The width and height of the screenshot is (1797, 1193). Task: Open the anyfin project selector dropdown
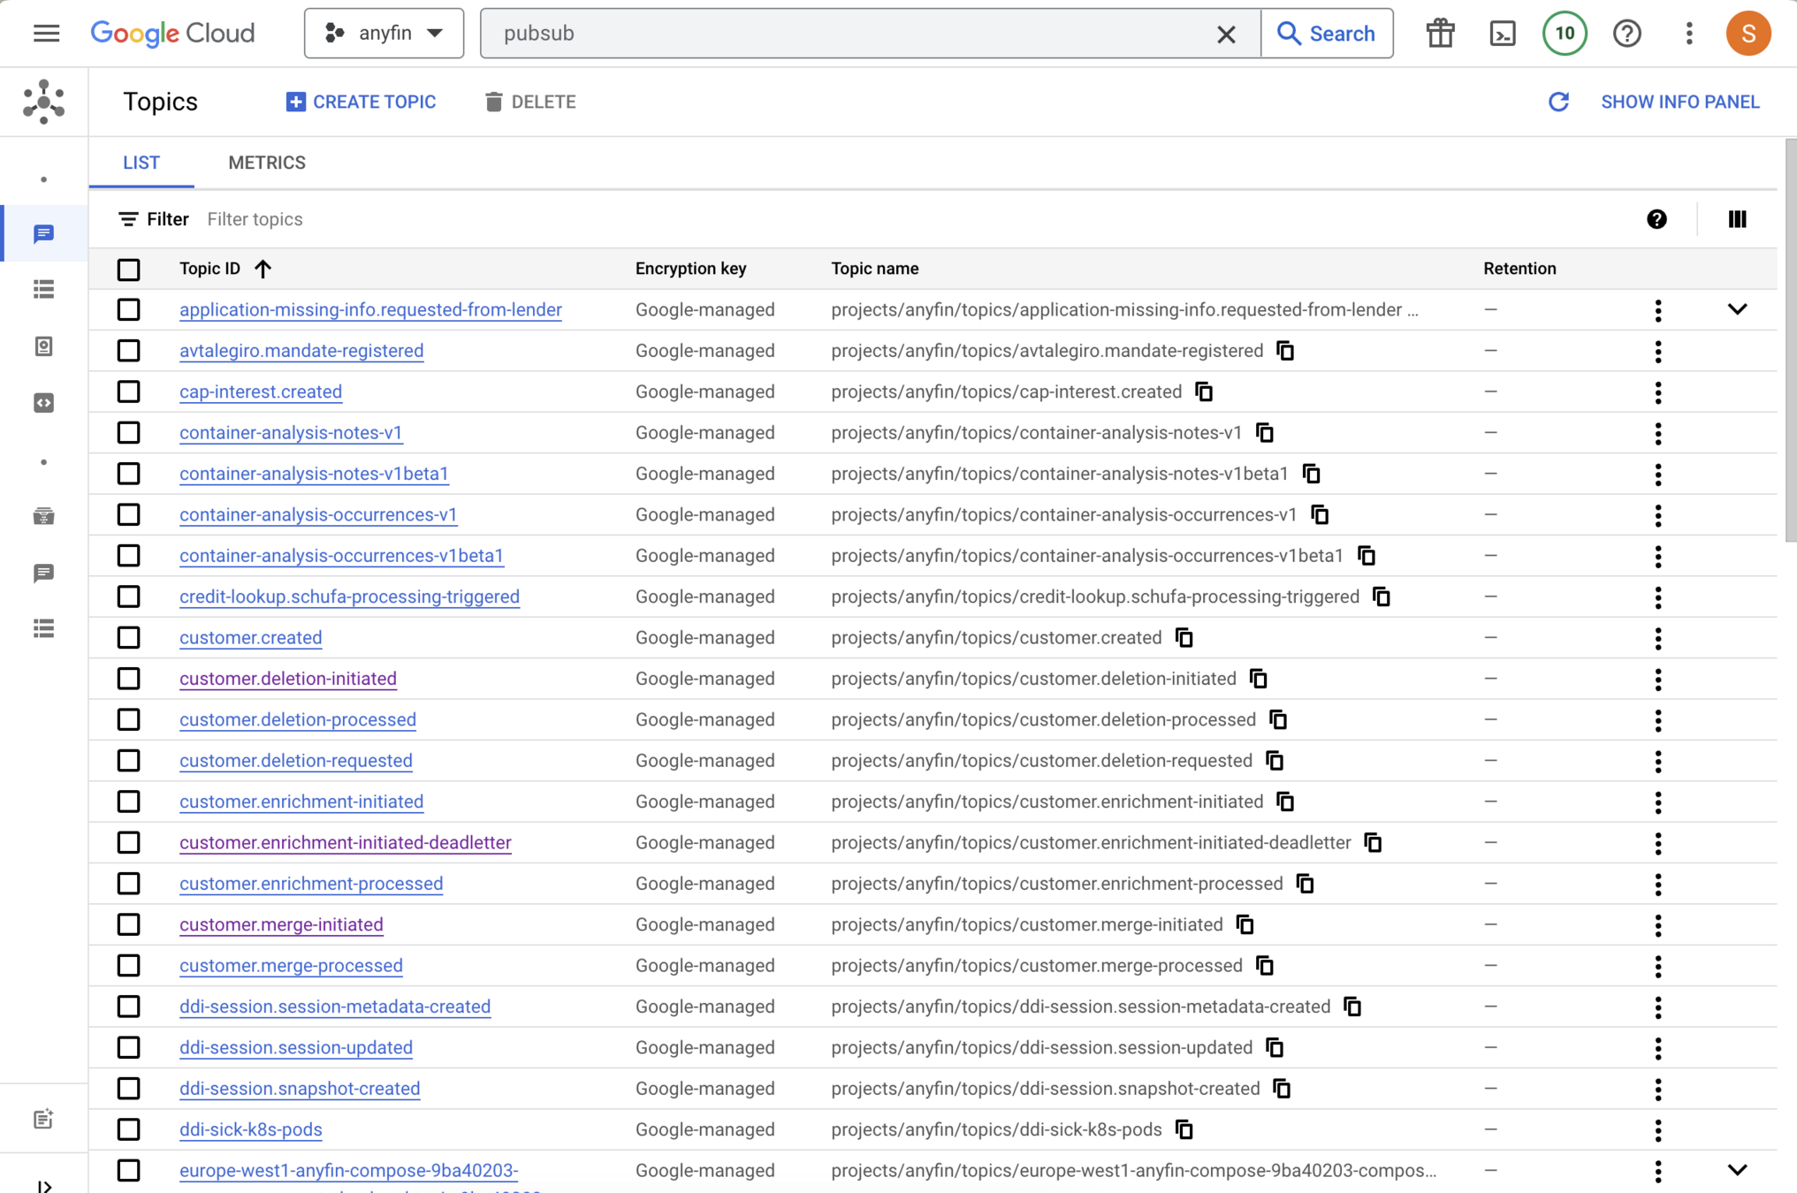coord(384,34)
